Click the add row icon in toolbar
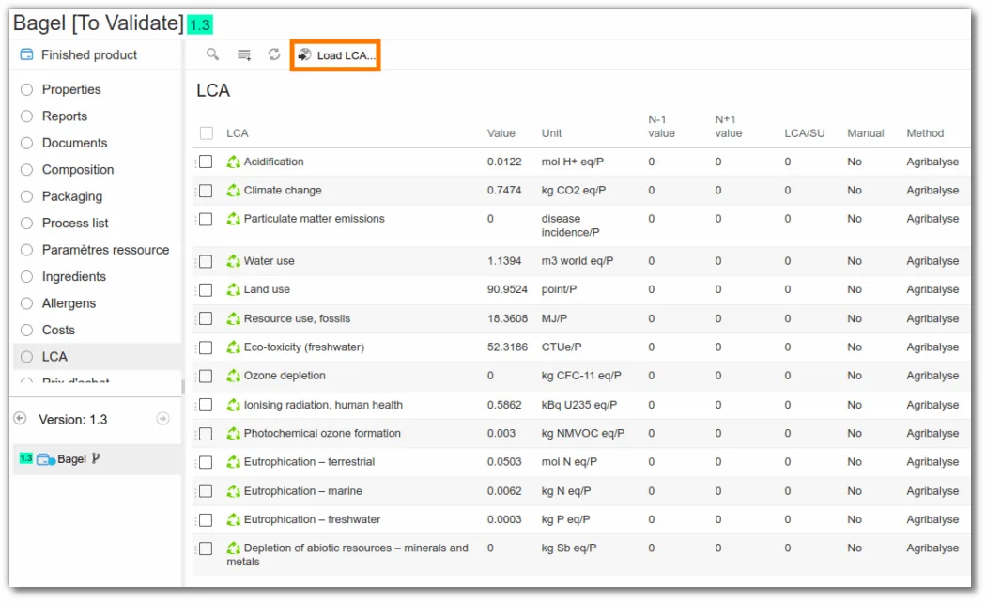 [244, 54]
